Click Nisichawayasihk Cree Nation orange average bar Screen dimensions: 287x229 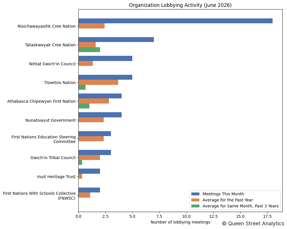pyautogui.click(x=92, y=26)
